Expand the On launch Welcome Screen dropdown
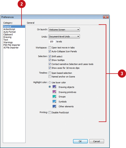The height and width of the screenshot is (148, 126). pos(64,30)
